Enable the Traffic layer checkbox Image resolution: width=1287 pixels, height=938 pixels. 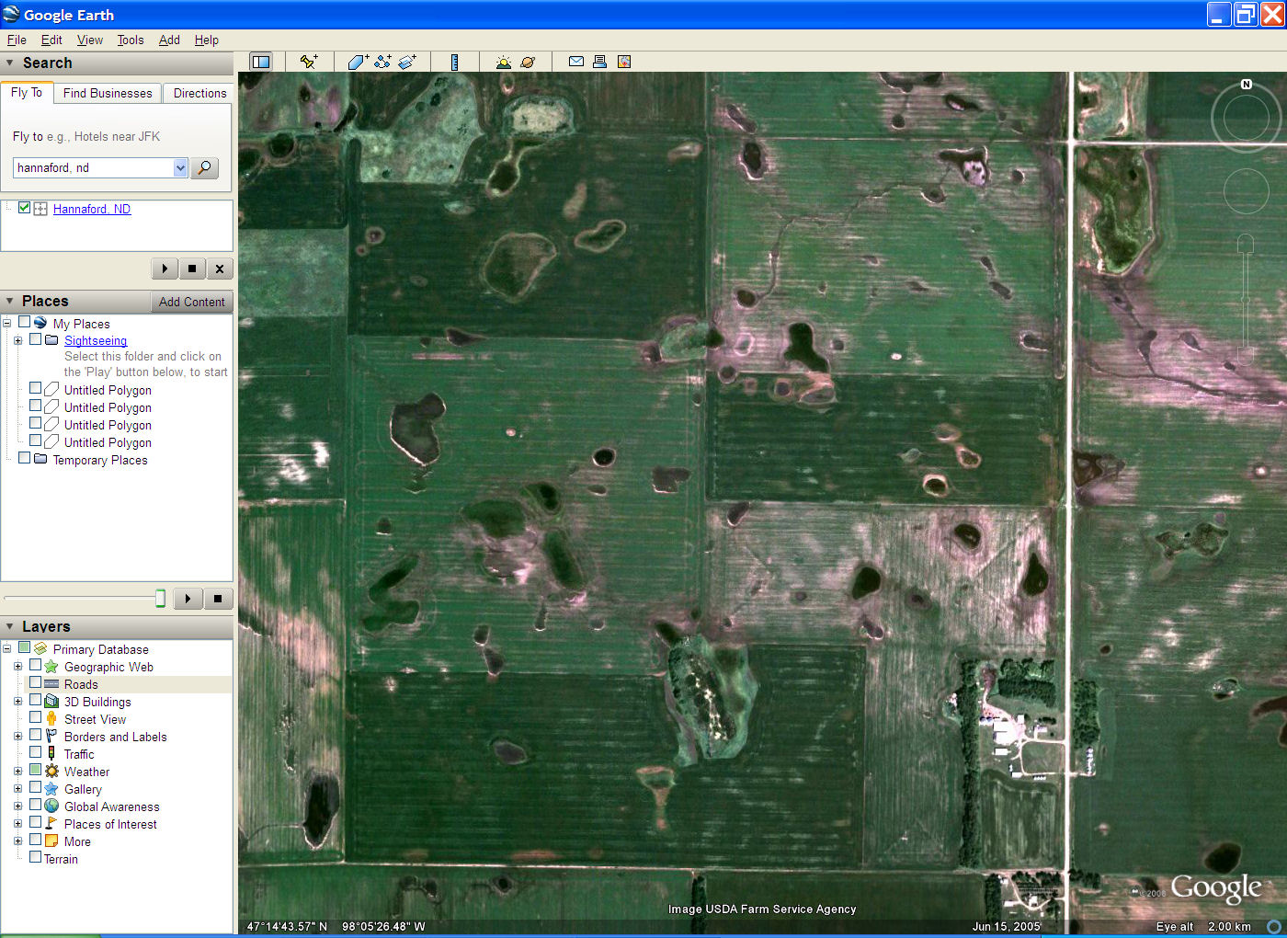point(36,753)
